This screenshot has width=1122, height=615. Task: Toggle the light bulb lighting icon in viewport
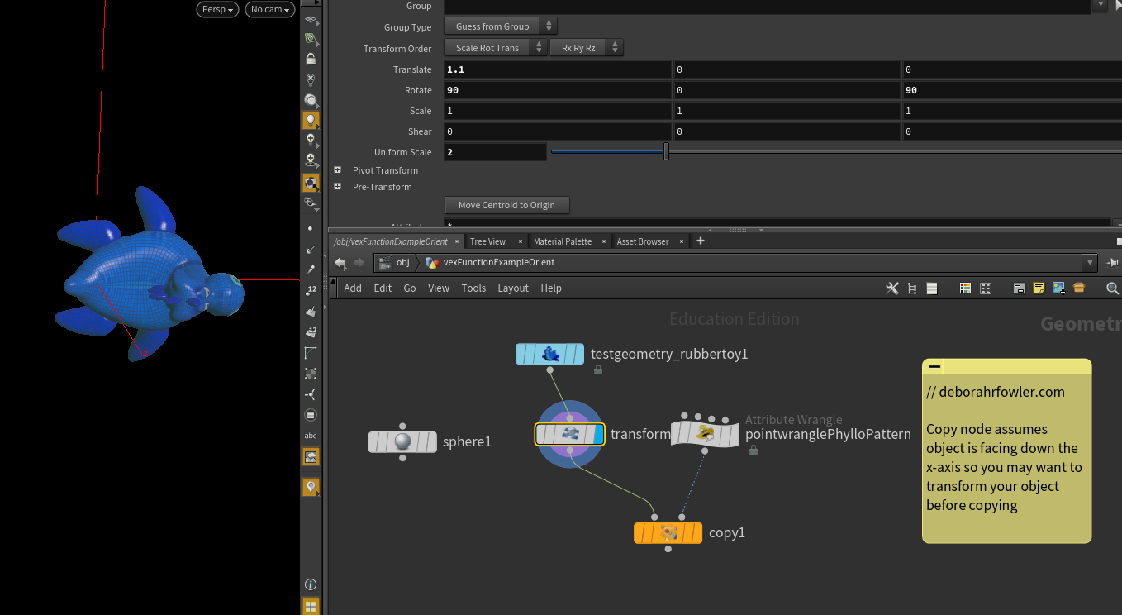[x=311, y=121]
